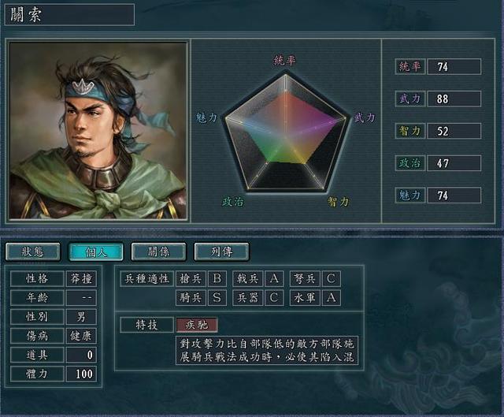Click the 騎兵 aptitude grade S

tap(217, 298)
